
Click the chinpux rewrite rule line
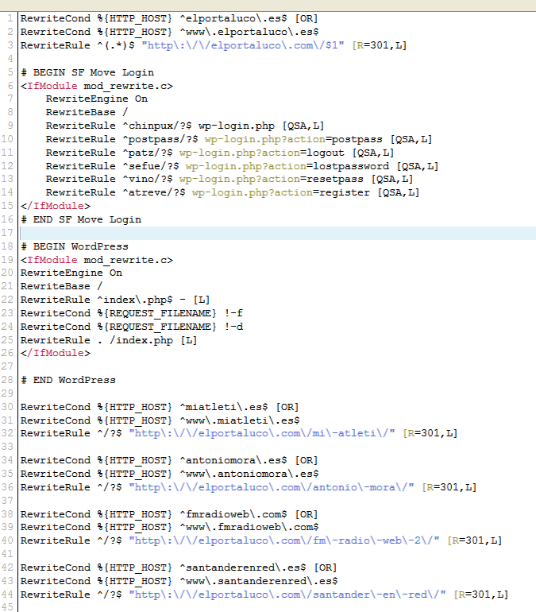(x=185, y=126)
